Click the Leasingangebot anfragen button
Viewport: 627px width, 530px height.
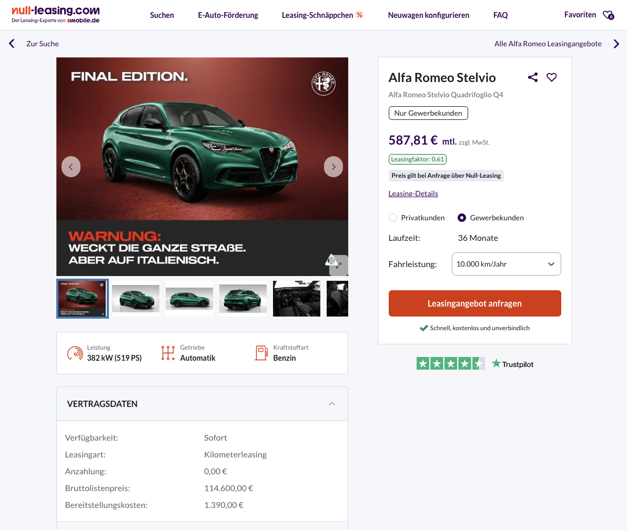474,303
